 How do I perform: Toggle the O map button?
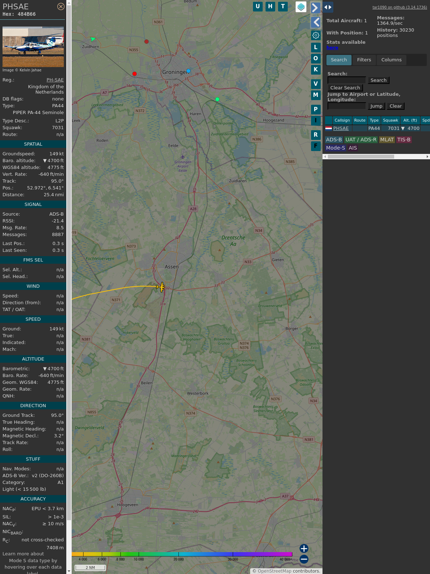(x=316, y=58)
